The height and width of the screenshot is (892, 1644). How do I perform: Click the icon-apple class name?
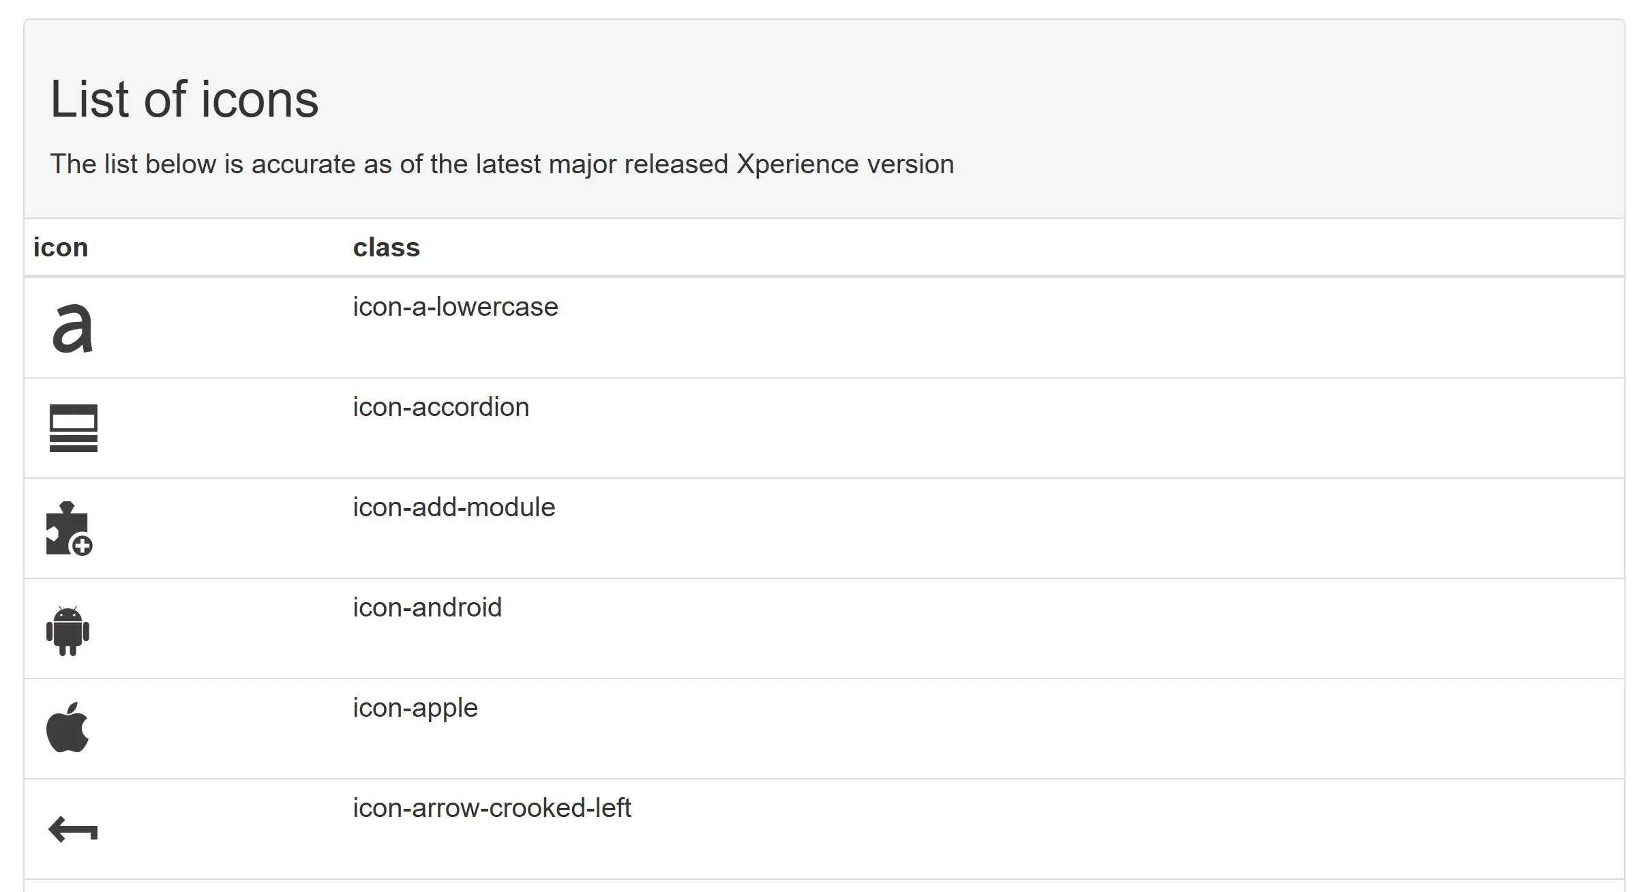pos(415,708)
